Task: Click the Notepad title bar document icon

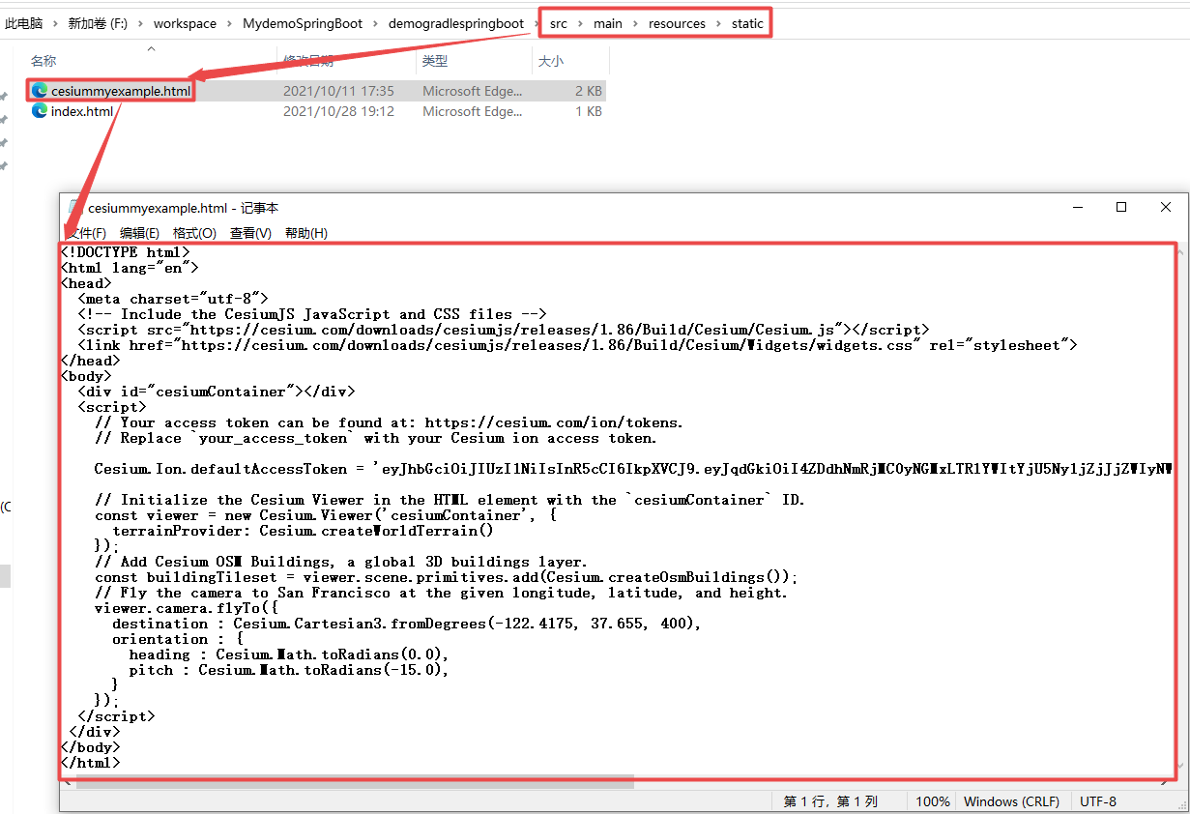Action: coord(75,207)
